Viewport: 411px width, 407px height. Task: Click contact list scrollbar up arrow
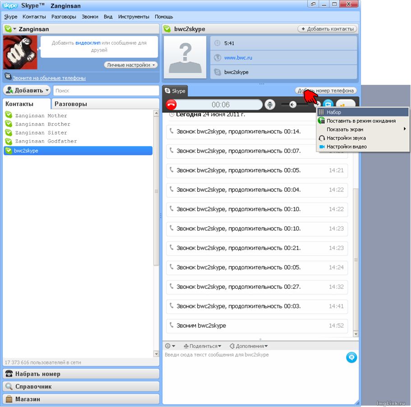tap(156, 113)
